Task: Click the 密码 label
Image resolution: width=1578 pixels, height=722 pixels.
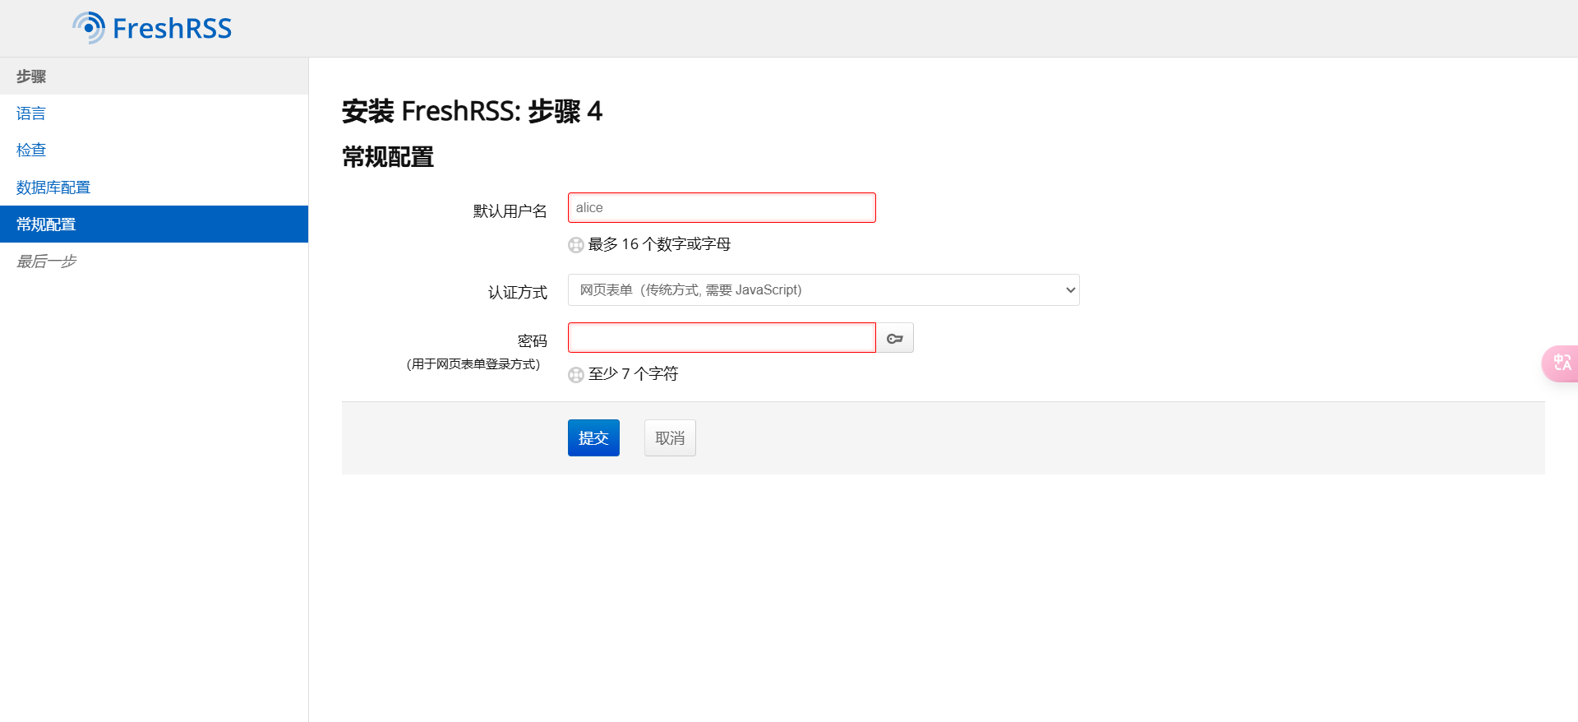Action: pos(533,340)
